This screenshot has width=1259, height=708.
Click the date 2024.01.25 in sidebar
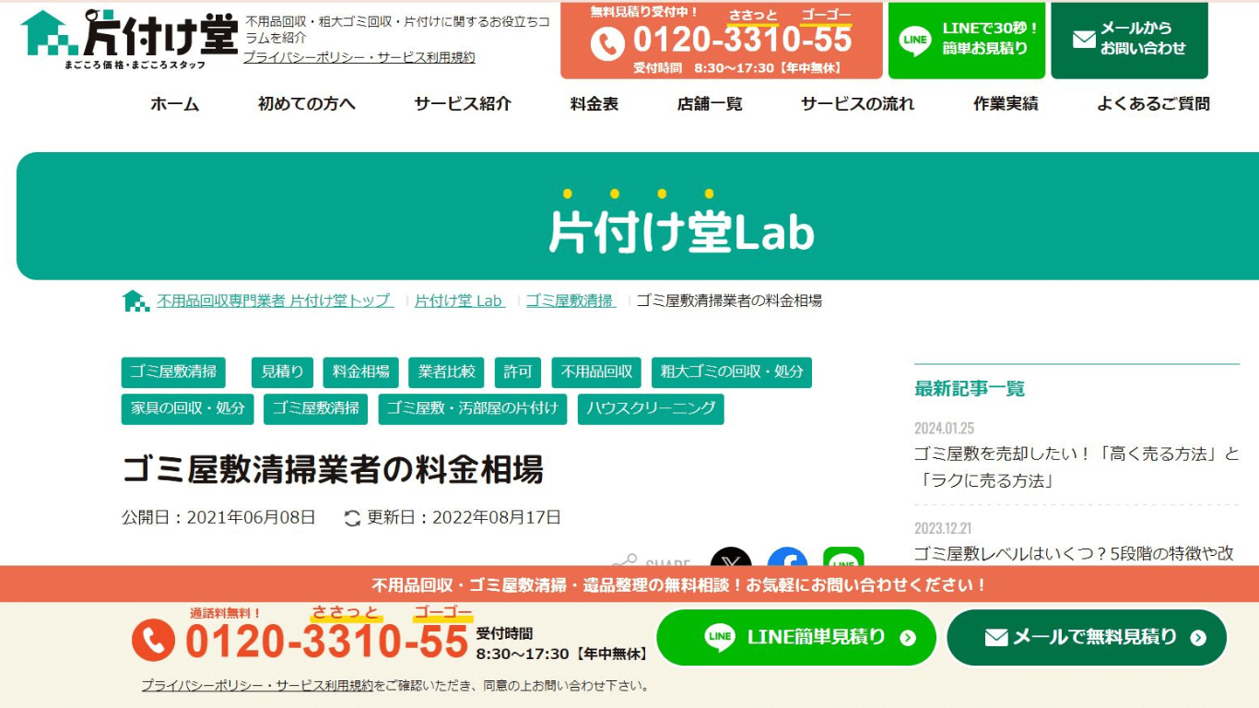(x=944, y=429)
